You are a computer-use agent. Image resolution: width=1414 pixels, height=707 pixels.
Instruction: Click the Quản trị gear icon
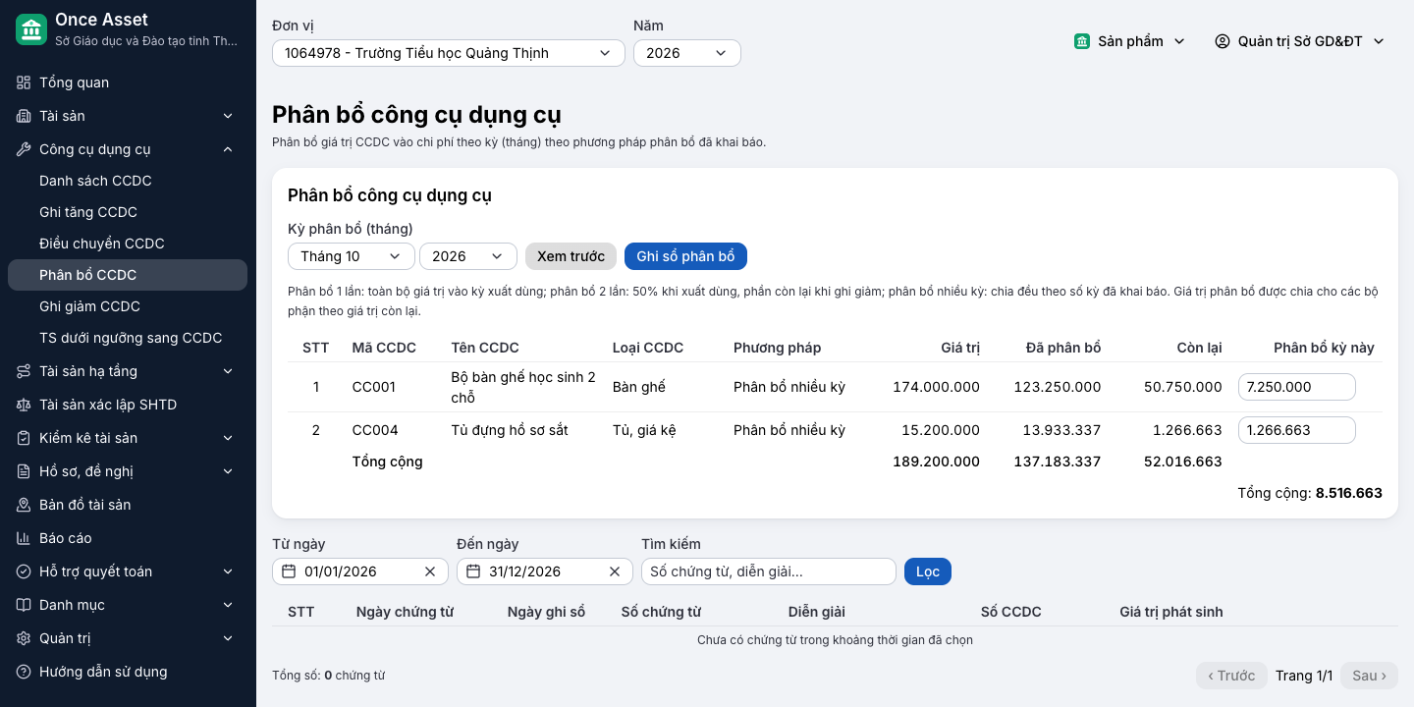click(24, 638)
